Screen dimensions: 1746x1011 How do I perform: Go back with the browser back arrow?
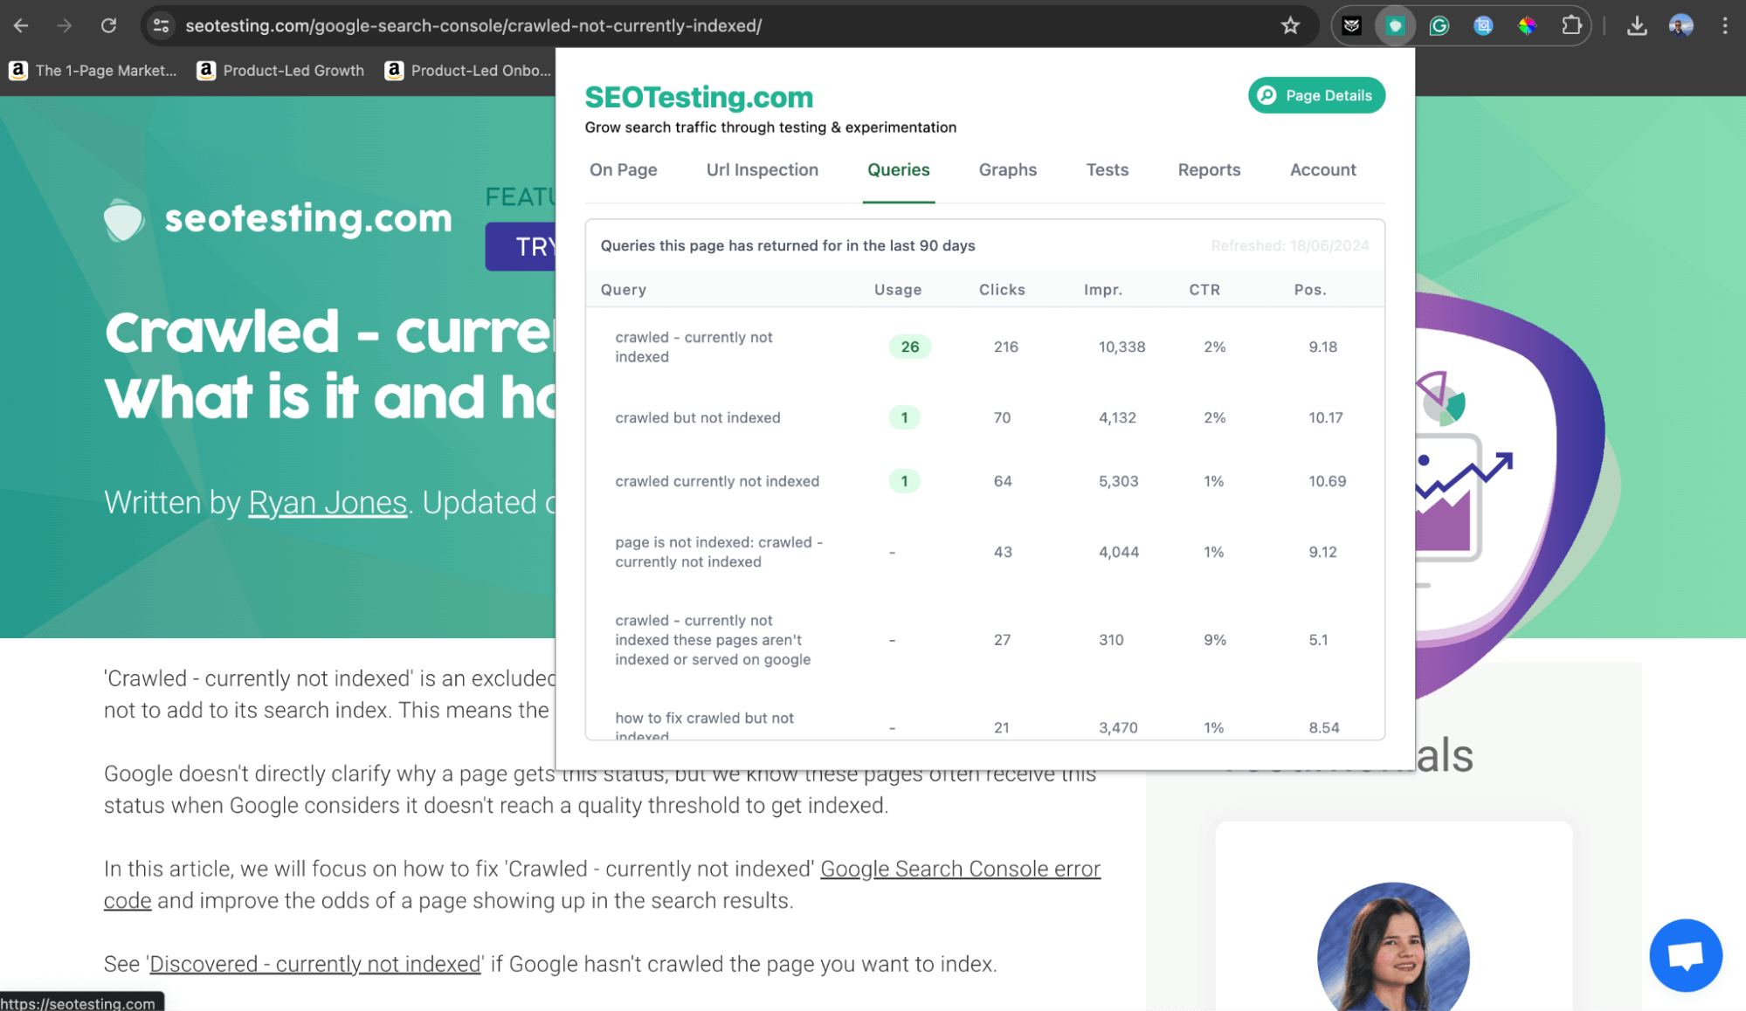(21, 25)
